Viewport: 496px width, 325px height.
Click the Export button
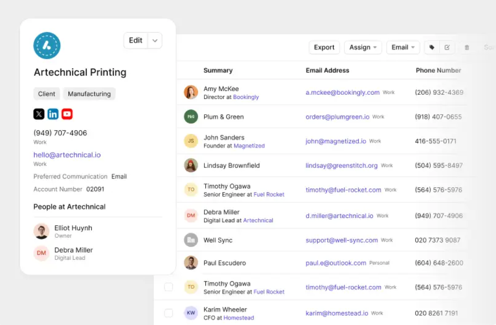point(324,47)
